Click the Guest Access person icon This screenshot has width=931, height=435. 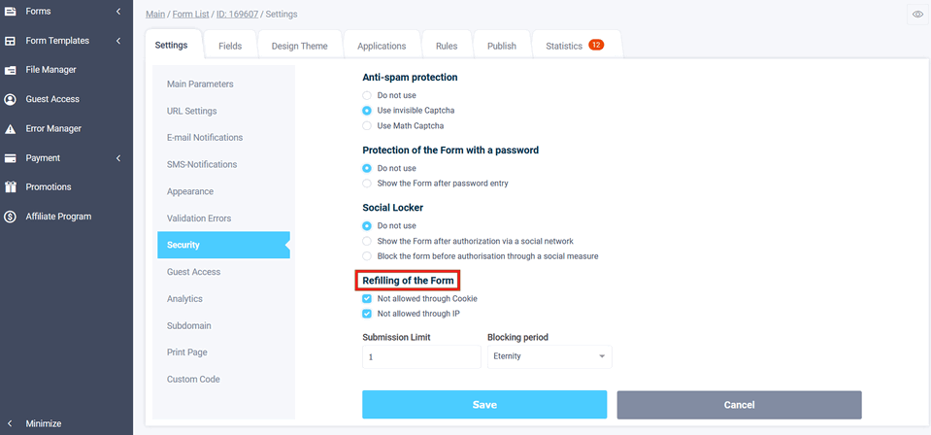pyautogui.click(x=10, y=99)
